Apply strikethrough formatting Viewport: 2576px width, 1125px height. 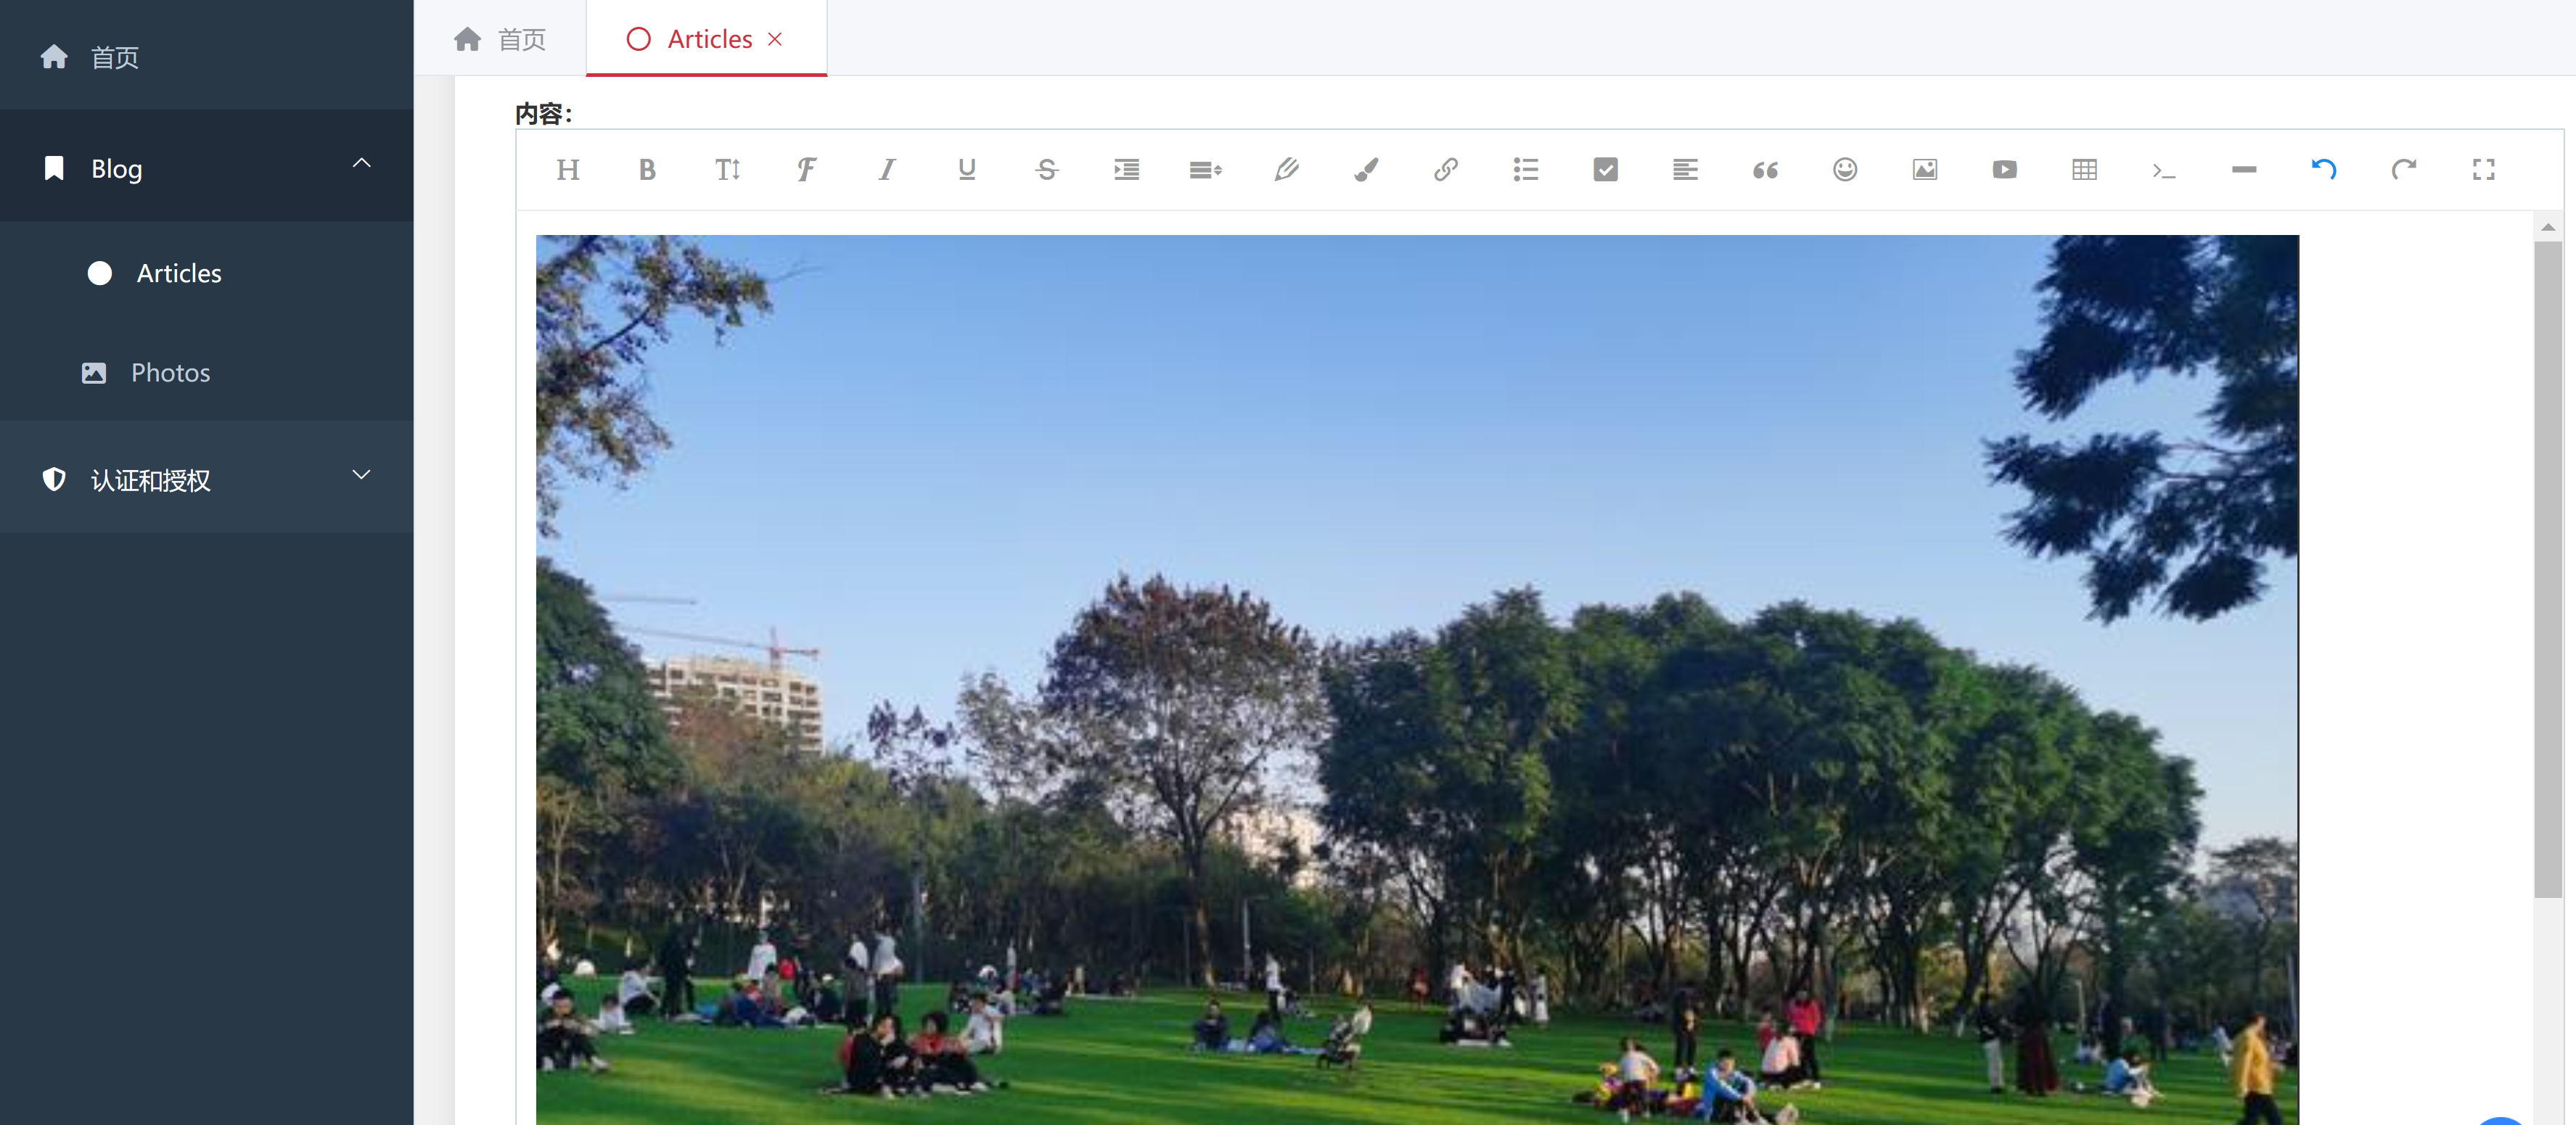1047,170
